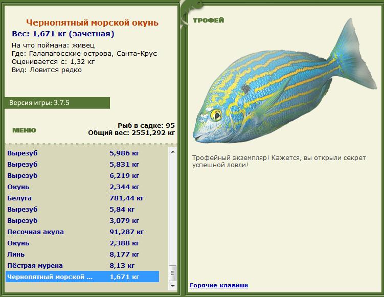Select the Вырезуб 6,219 кг row
Image resolution: width=384 pixels, height=297 pixels.
point(82,176)
